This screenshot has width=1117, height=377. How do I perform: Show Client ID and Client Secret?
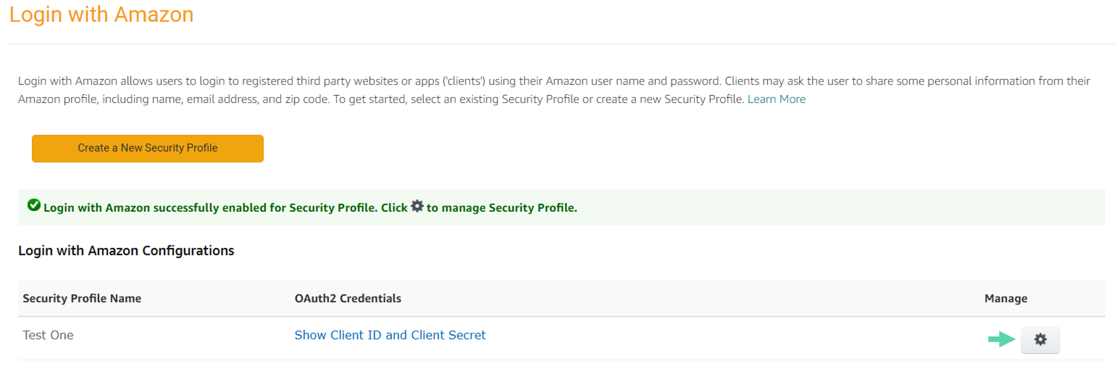[390, 335]
